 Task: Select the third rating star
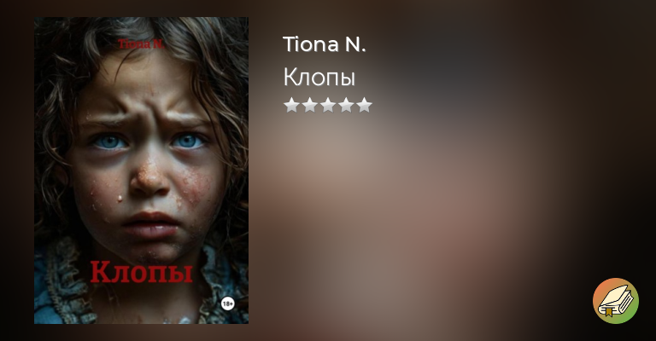(328, 105)
